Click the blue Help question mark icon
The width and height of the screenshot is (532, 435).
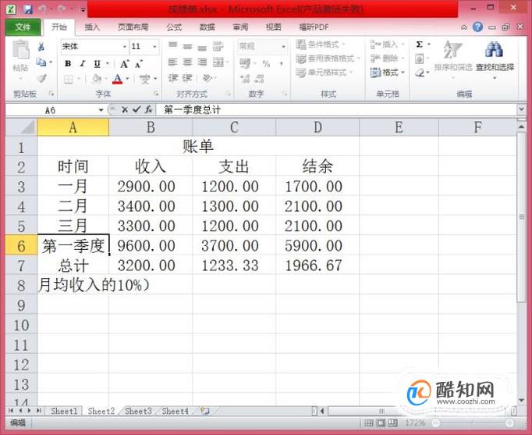pos(477,27)
